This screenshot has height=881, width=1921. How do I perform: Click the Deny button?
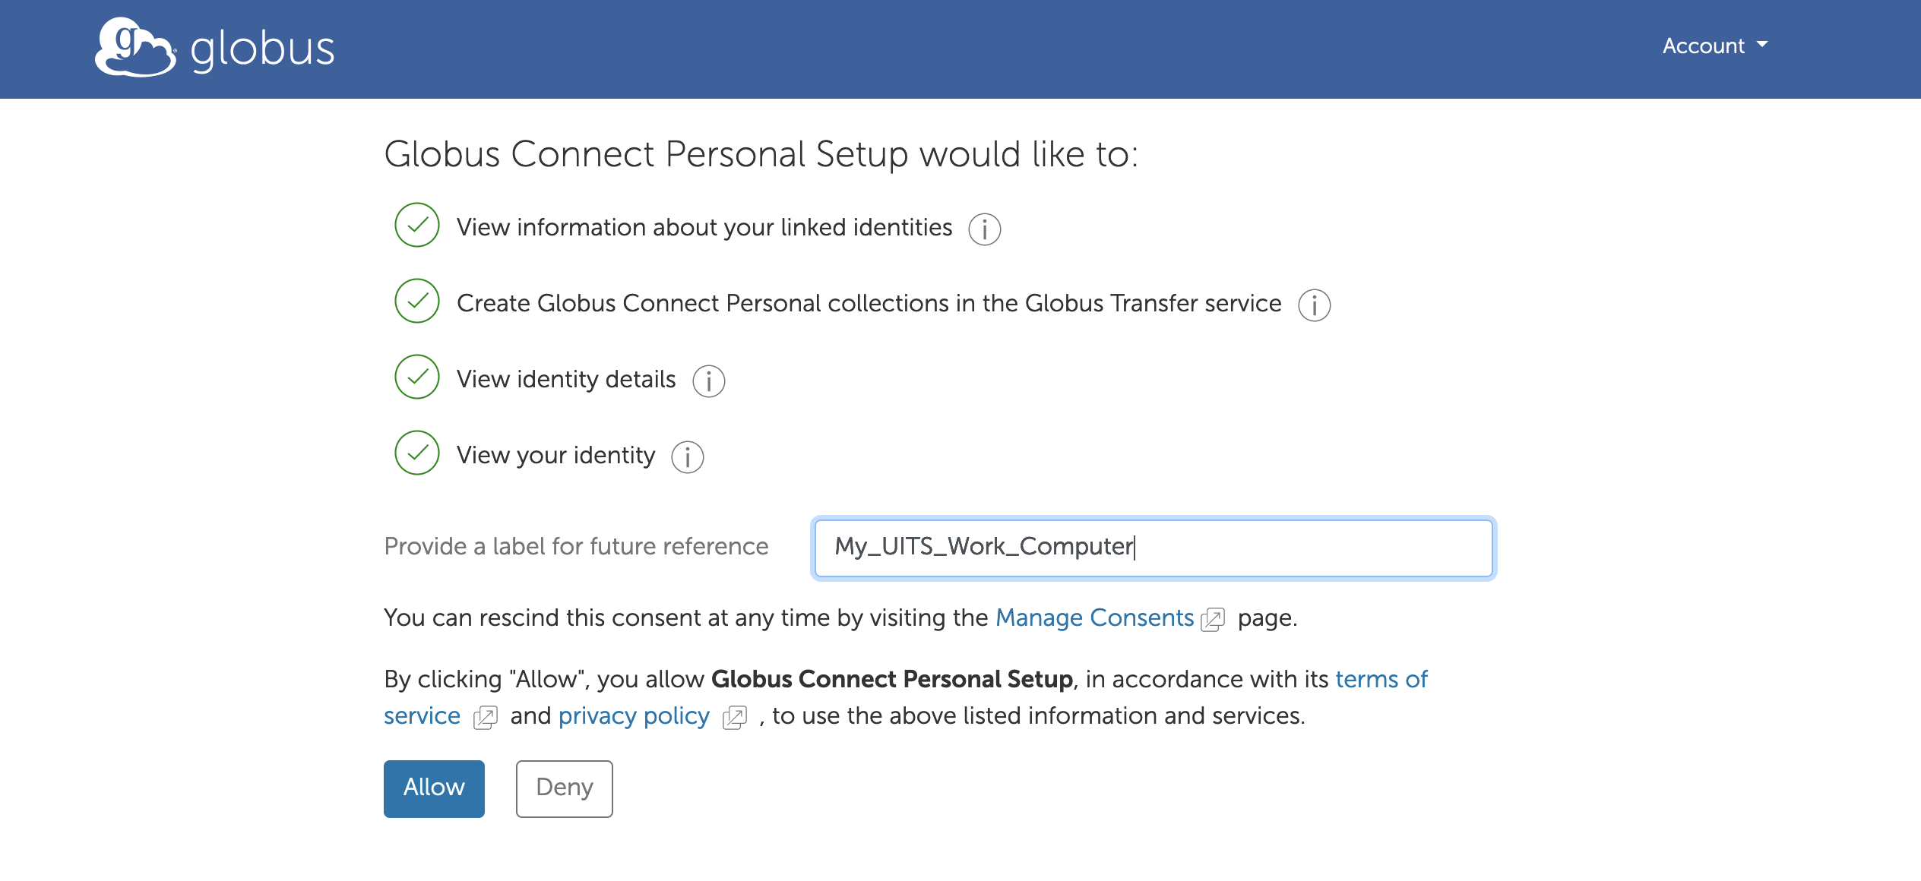pos(565,788)
